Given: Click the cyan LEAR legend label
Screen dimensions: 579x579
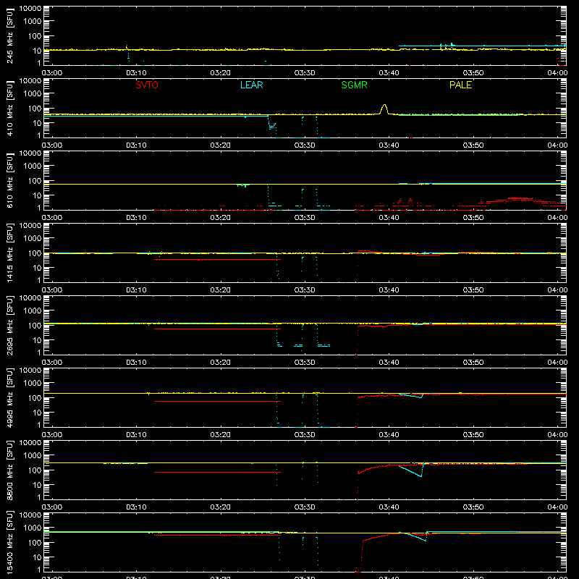Looking at the screenshot, I should point(251,85).
